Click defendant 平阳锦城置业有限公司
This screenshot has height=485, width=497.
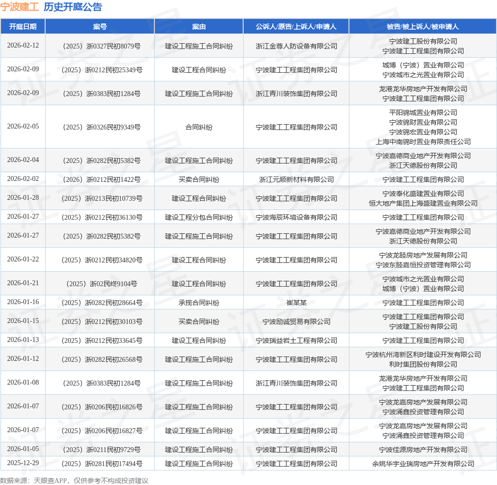423,113
